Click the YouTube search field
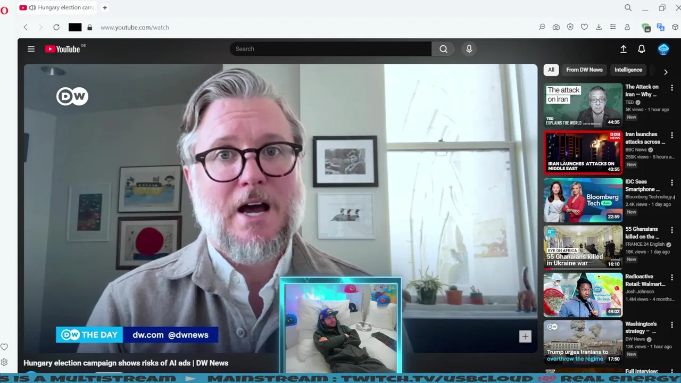681x383 pixels. pos(330,49)
